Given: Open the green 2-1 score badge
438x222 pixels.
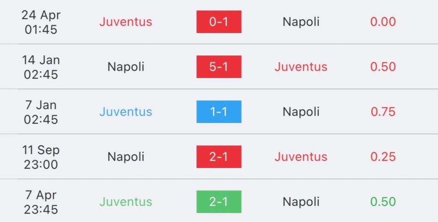Looking at the screenshot, I should coord(219,202).
